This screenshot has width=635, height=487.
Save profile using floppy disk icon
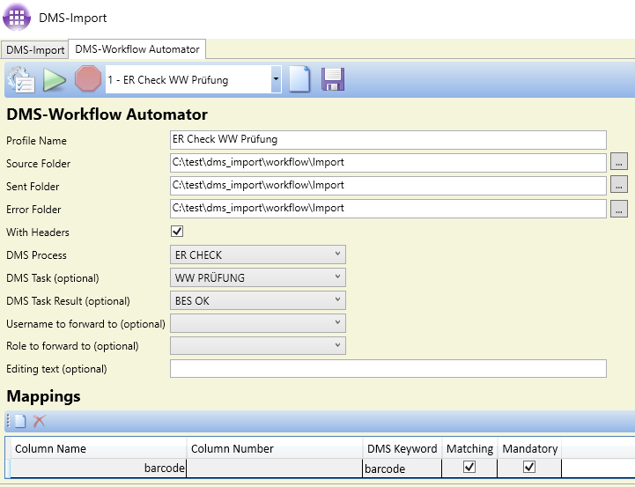(x=333, y=79)
